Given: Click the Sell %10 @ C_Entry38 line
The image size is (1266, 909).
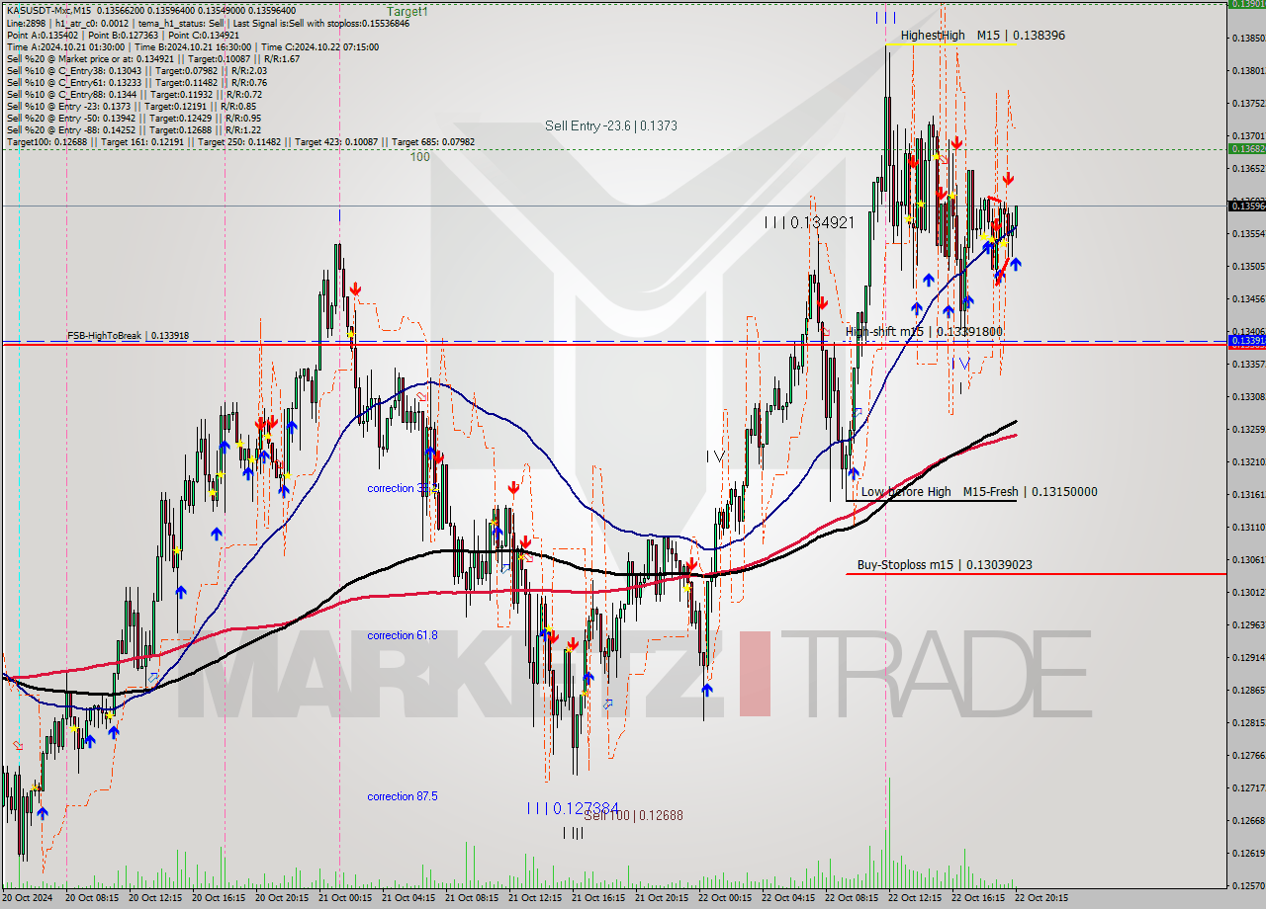Looking at the screenshot, I should tap(136, 70).
